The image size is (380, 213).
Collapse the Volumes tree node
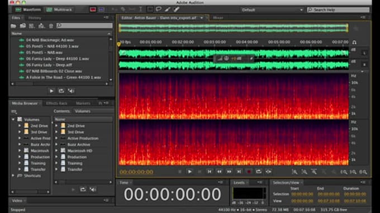(13, 119)
